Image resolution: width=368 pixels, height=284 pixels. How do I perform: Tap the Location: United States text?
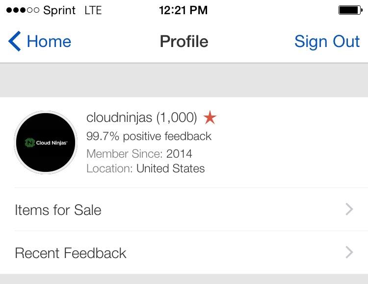(146, 168)
